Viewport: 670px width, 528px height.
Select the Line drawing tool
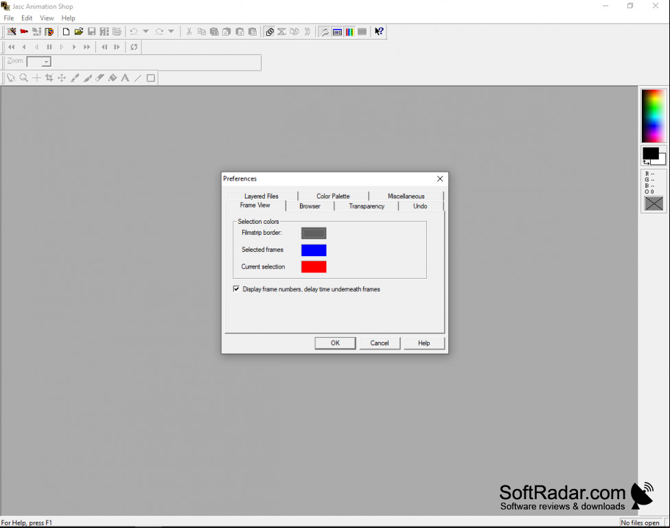tap(138, 78)
